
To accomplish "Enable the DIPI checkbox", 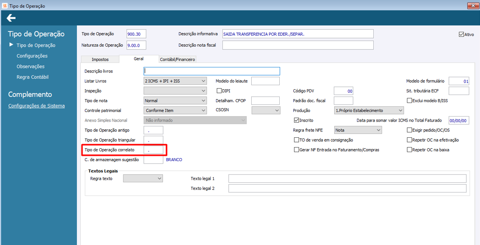I will (x=219, y=91).
